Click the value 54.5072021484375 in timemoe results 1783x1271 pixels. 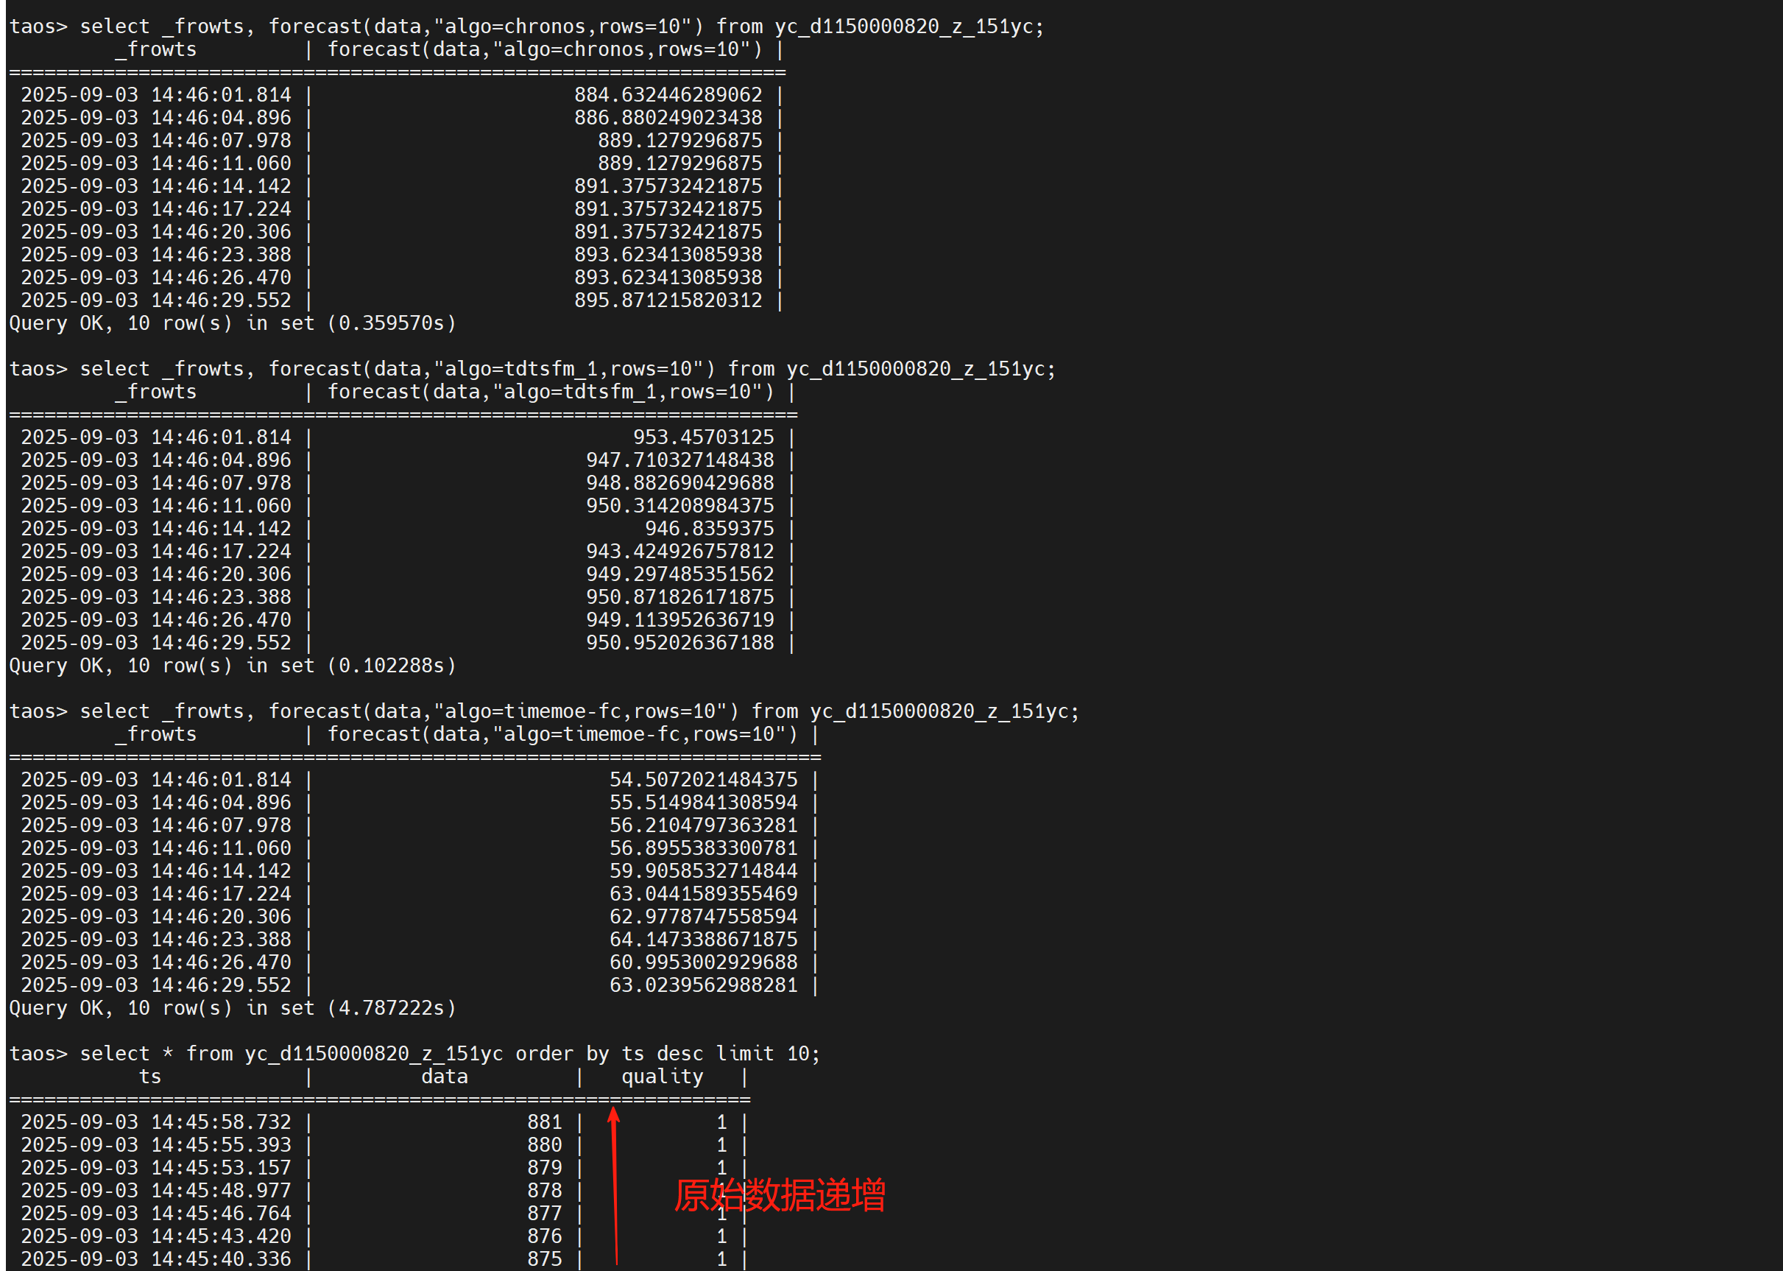tap(702, 780)
